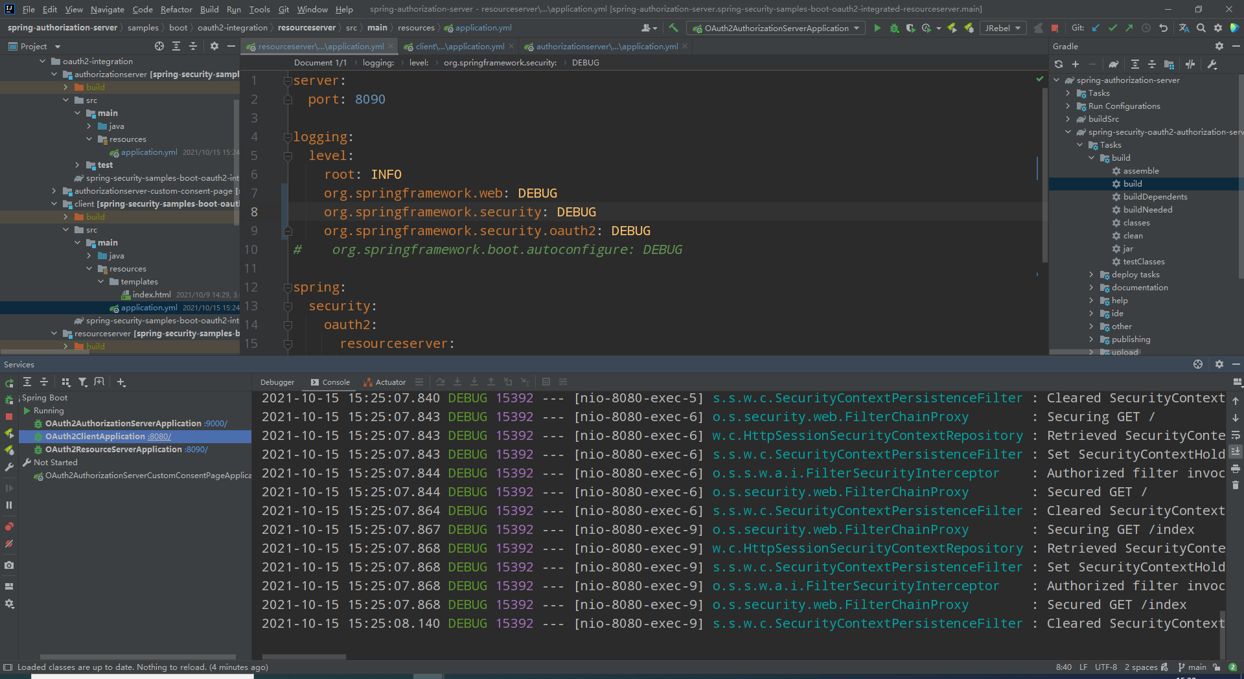
Task: Stop the running application with the red square
Action: click(1055, 28)
